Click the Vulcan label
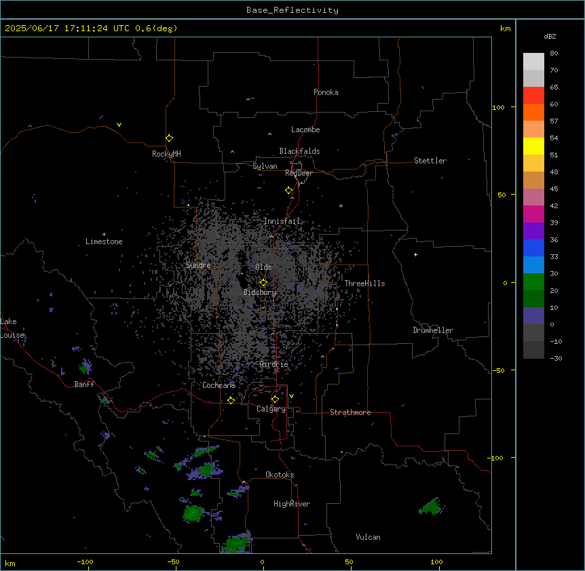Viewport: 585px width, 571px height. pyautogui.click(x=369, y=536)
